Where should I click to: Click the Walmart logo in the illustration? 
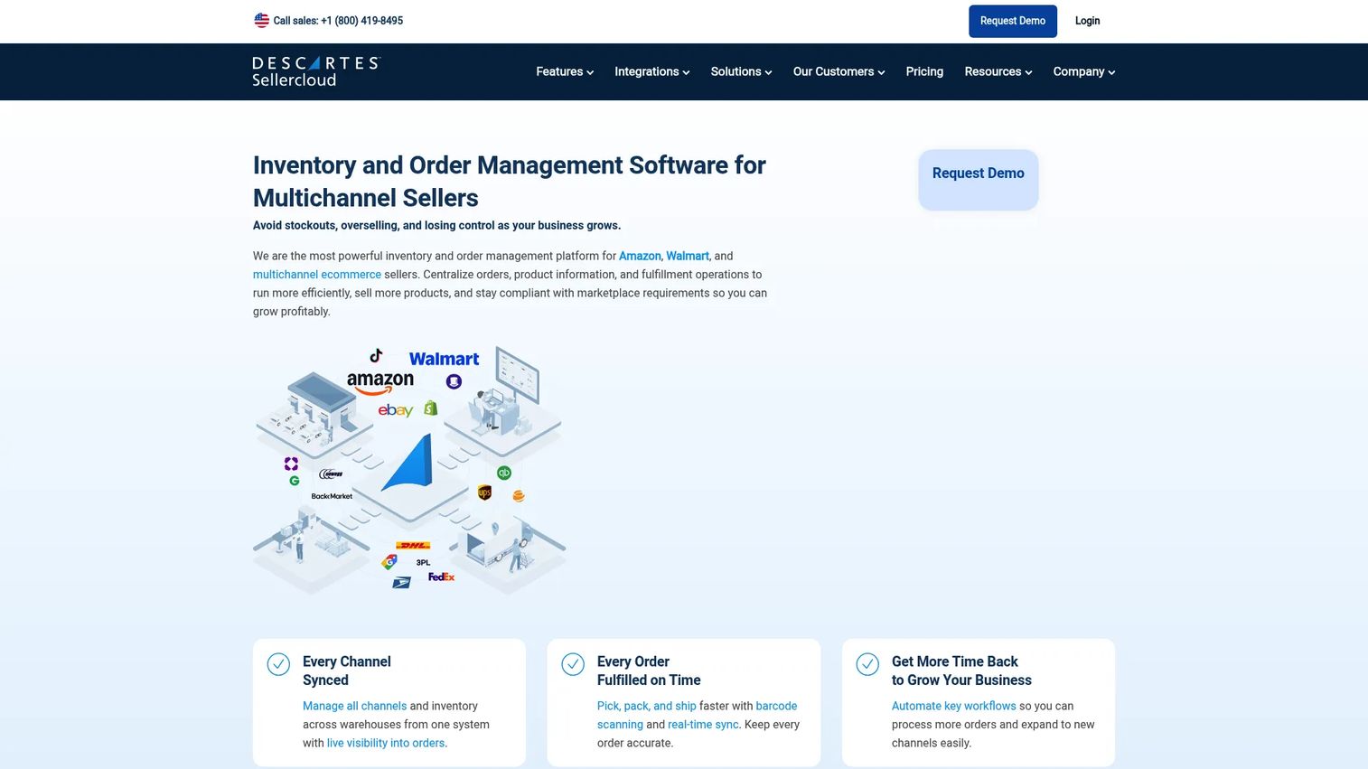pos(444,359)
